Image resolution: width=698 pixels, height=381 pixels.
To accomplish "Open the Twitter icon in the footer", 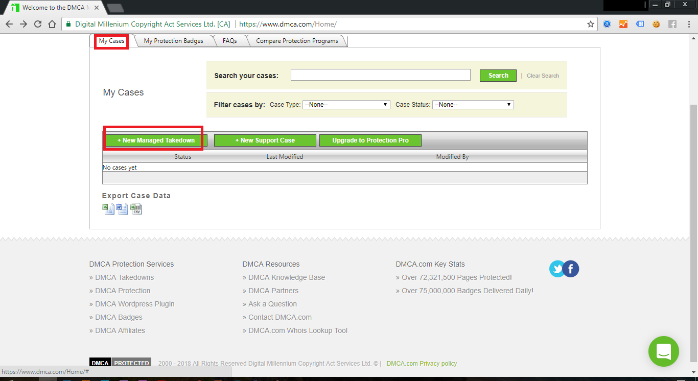I will click(x=557, y=269).
